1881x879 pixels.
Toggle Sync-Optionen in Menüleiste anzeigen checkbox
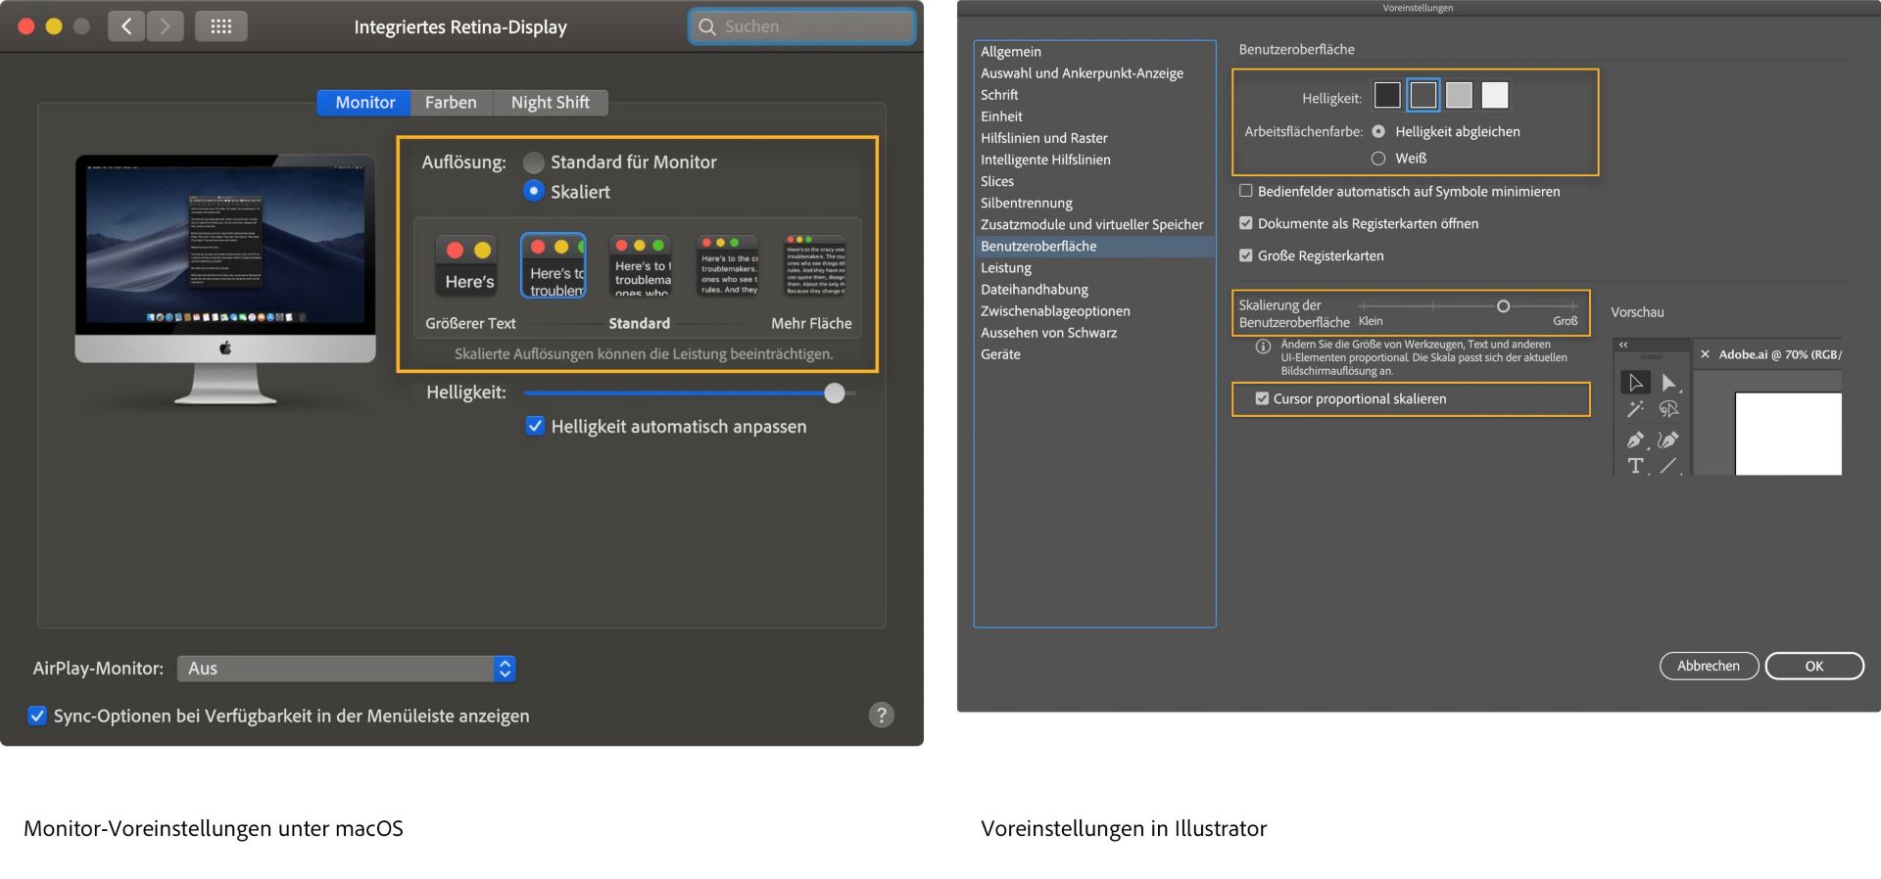tap(37, 716)
